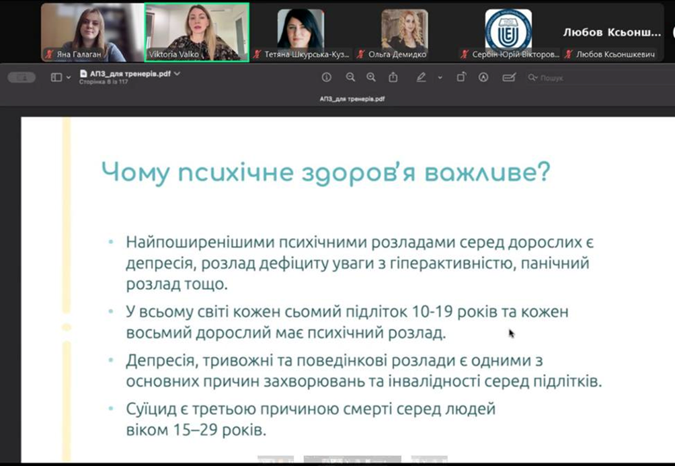675x466 pixels.
Task: Zoom out the PDF page
Action: point(350,77)
